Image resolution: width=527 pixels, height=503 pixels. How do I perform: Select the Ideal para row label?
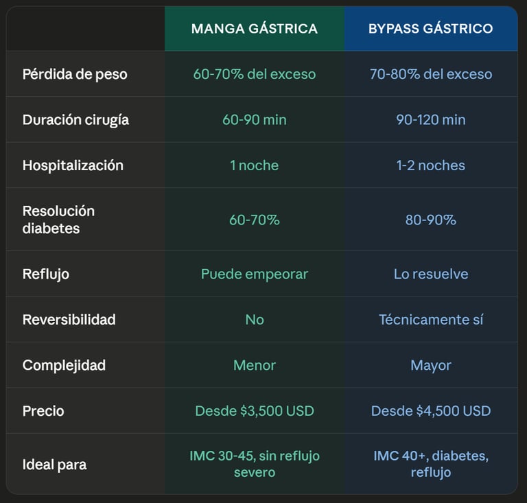tap(54, 465)
